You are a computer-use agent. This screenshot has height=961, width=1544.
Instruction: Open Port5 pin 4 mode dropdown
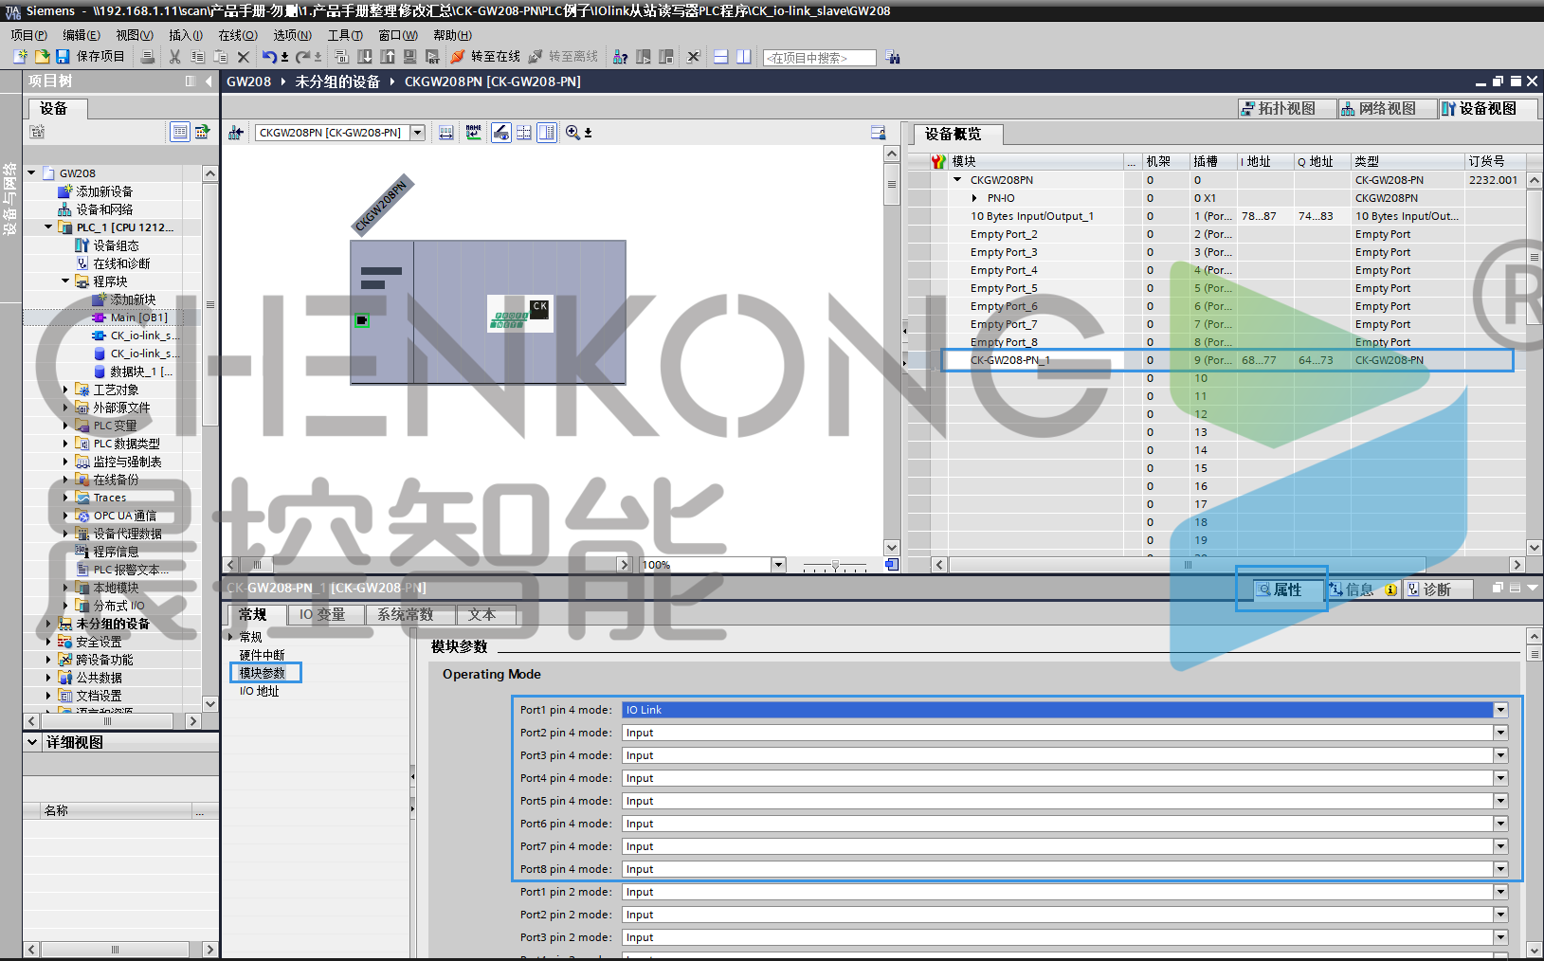[x=1500, y=801]
